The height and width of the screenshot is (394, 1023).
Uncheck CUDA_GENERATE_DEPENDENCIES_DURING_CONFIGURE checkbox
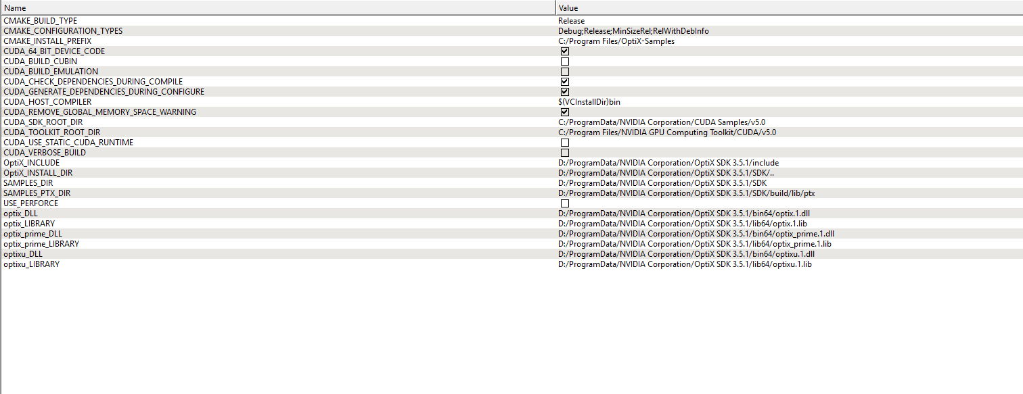point(565,92)
